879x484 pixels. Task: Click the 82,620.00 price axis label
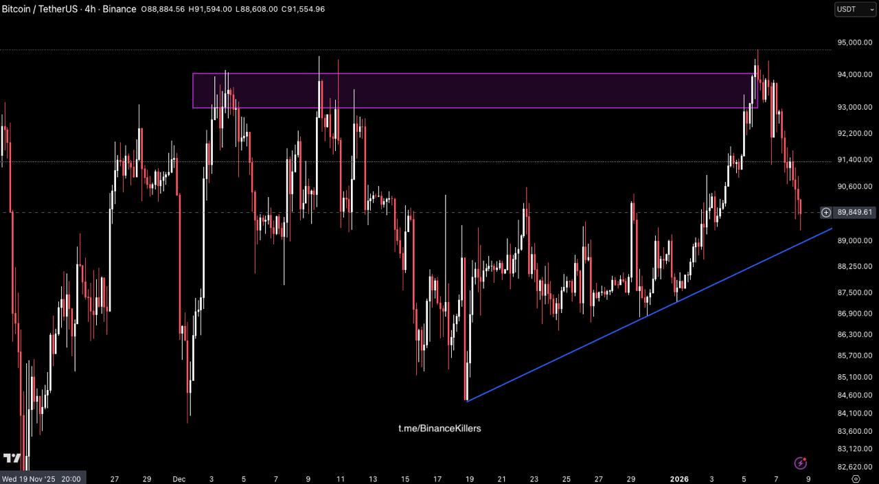click(854, 467)
